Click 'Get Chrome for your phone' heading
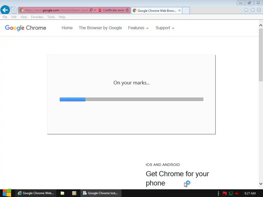The image size is (263, 197). (177, 179)
